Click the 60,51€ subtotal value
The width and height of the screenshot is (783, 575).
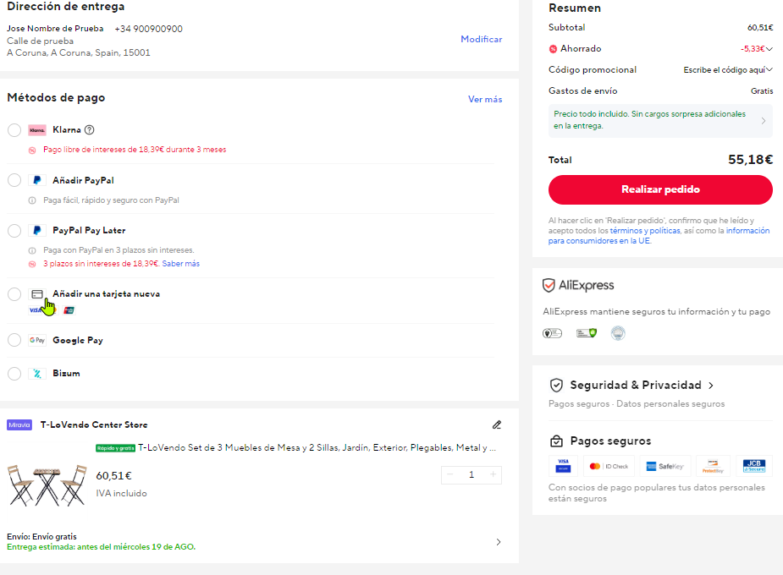tap(760, 28)
